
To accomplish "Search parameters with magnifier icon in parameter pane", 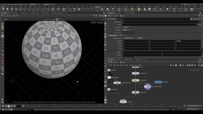I will click(196, 19).
